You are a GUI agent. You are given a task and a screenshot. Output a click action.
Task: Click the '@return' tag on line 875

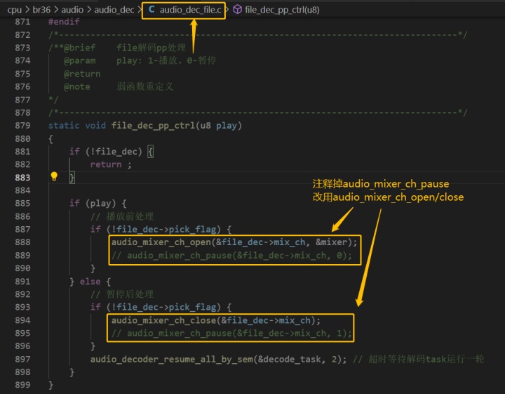click(x=82, y=74)
